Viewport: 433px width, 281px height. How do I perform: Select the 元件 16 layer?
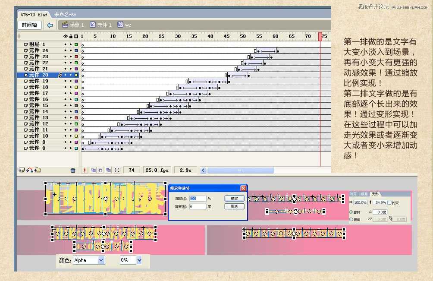[x=48, y=99]
